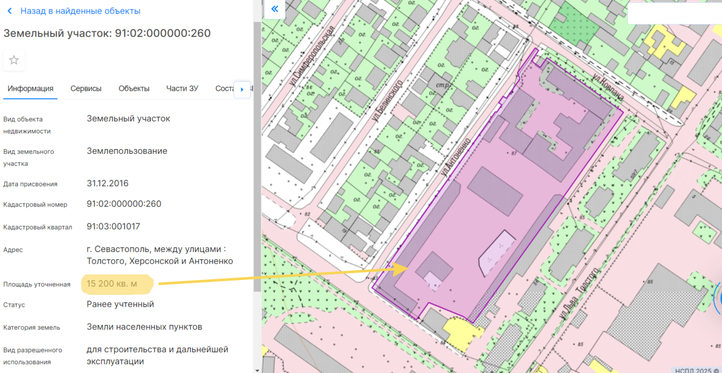Click the back arrow icon at top left

[x=9, y=11]
